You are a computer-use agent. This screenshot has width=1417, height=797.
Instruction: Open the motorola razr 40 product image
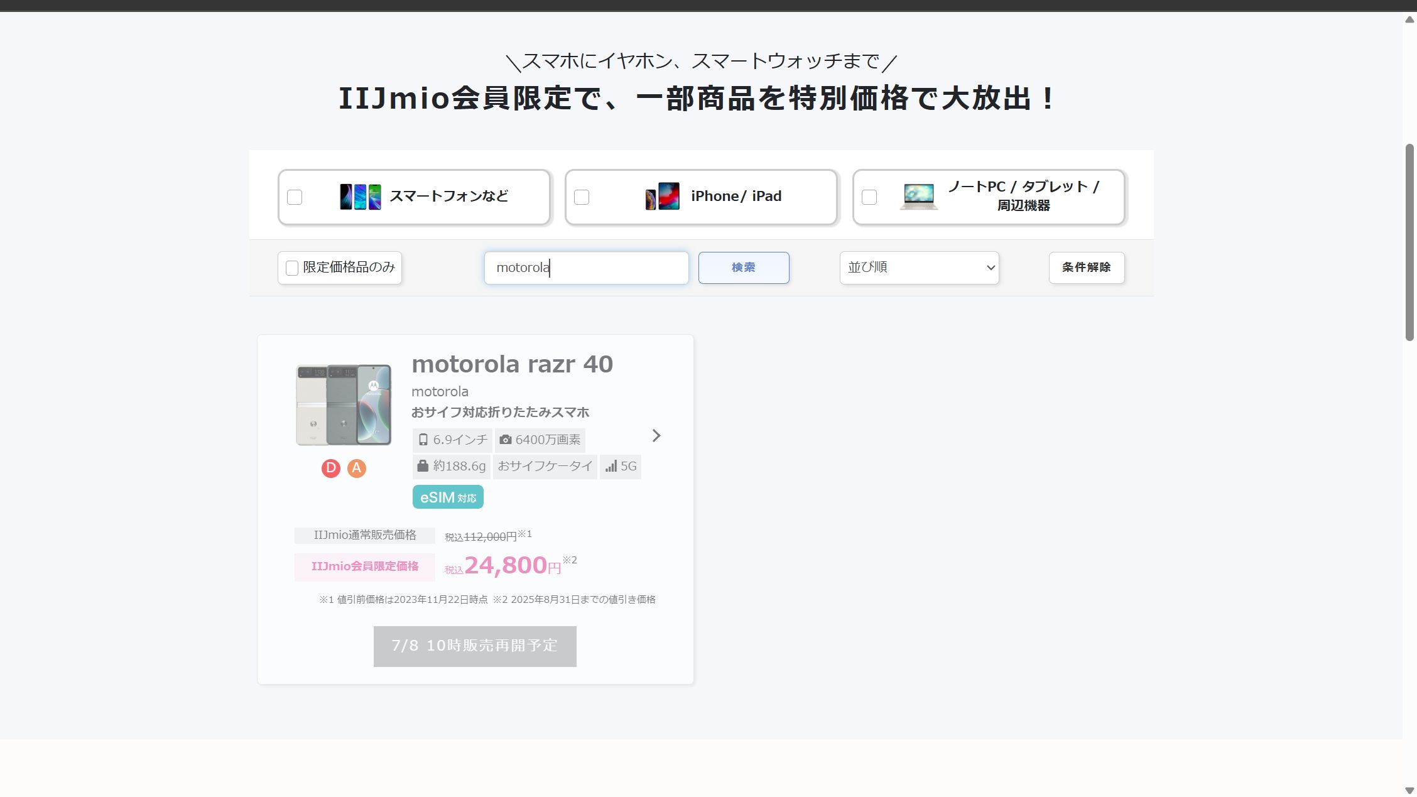pyautogui.click(x=344, y=405)
